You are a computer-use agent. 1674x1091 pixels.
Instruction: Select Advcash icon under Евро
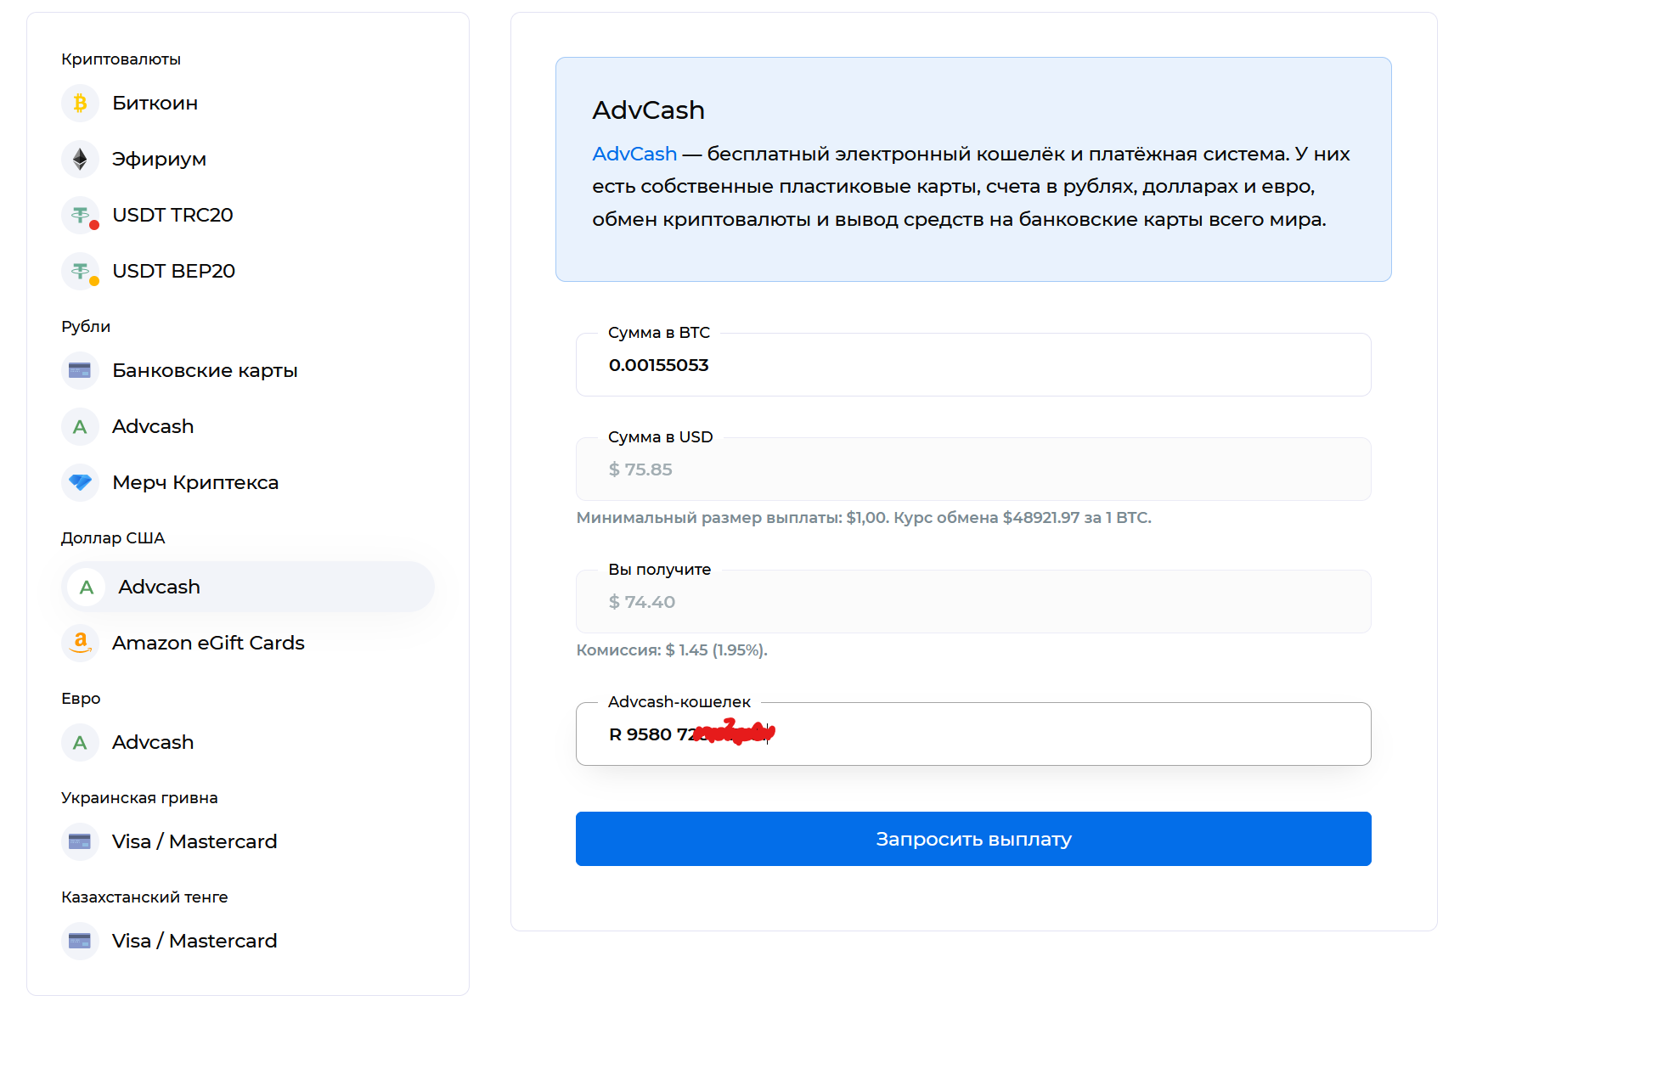[x=80, y=743]
